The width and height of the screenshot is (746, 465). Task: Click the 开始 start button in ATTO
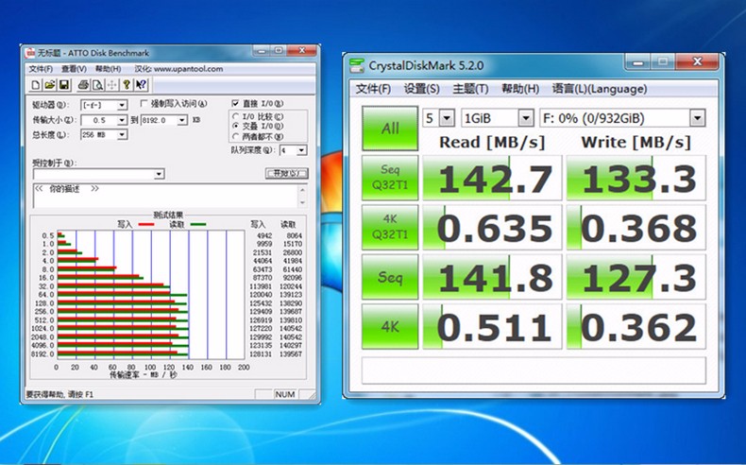286,173
